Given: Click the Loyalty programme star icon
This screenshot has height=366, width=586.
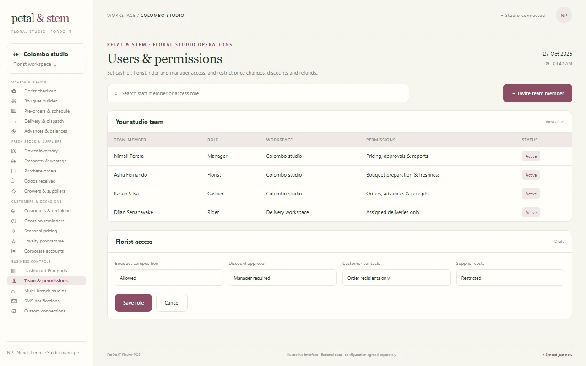Looking at the screenshot, I should click(x=14, y=241).
